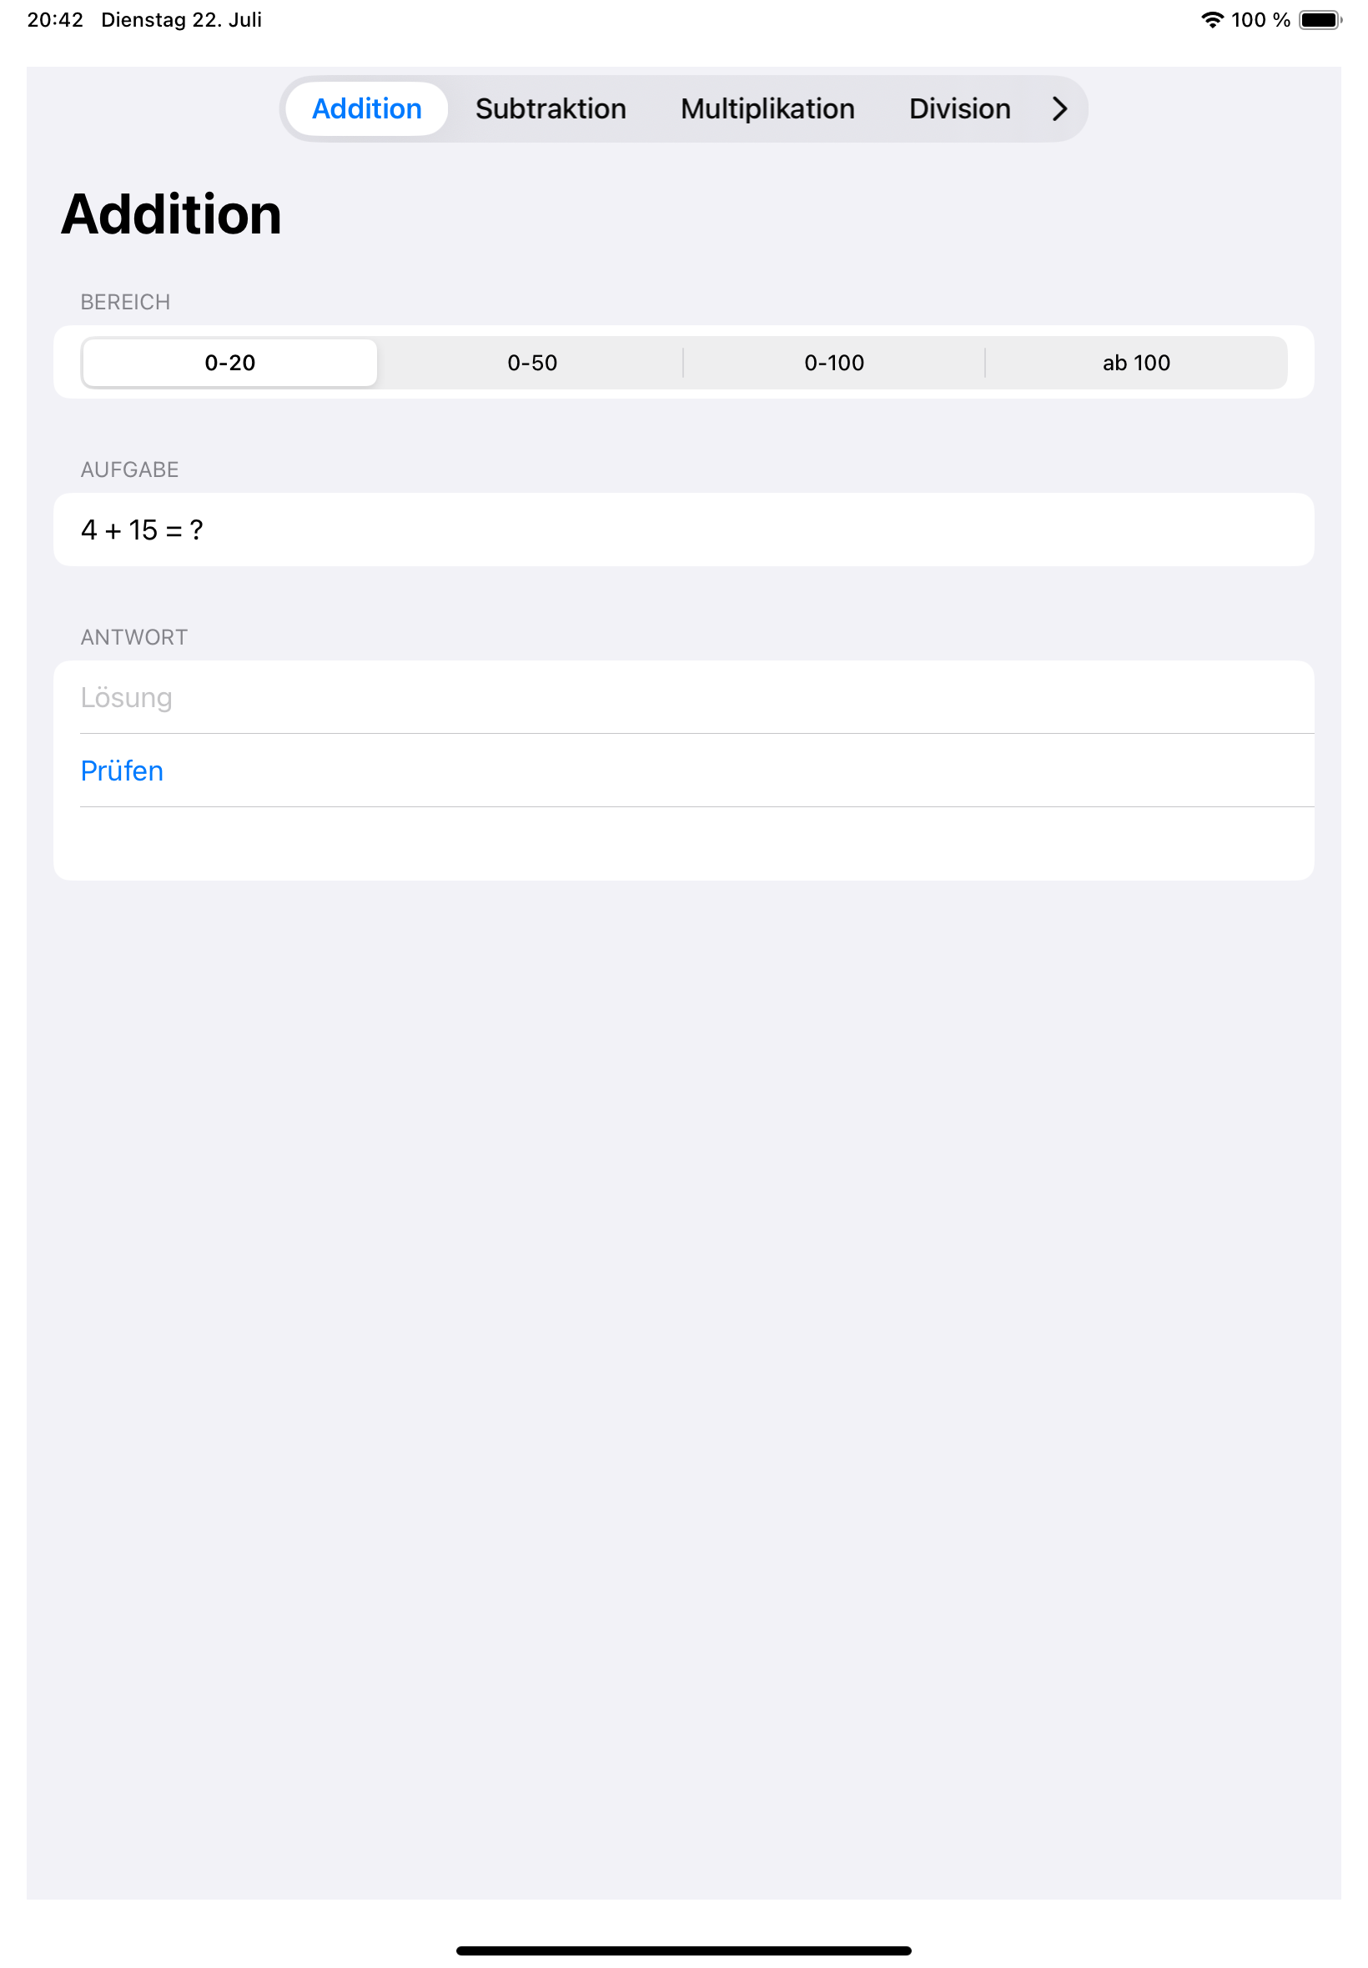This screenshot has width=1368, height=1968.
Task: Click the Addition page heading
Action: tap(172, 214)
